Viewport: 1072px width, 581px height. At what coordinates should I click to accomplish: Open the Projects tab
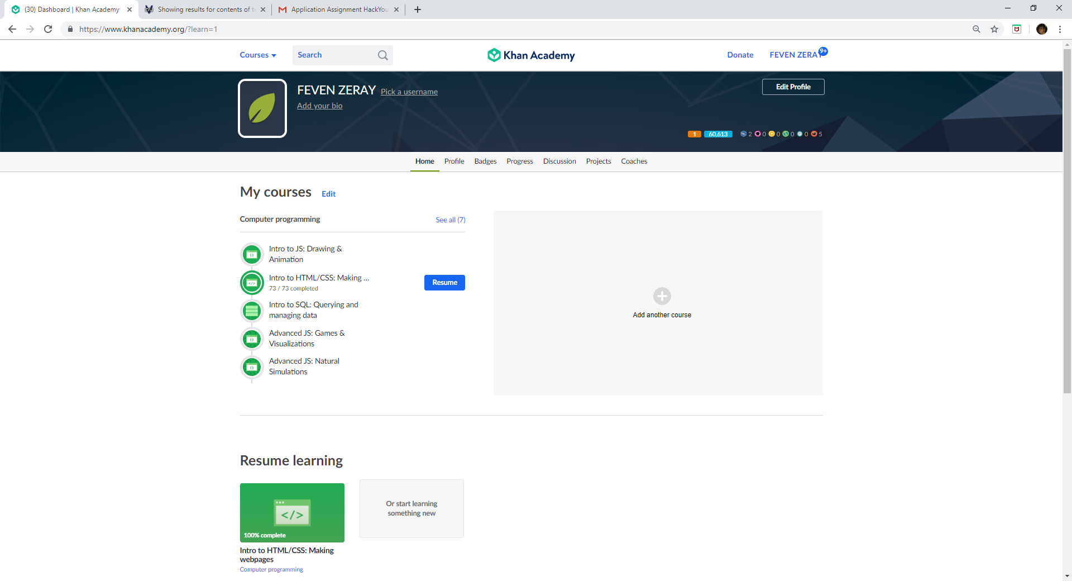(x=599, y=161)
